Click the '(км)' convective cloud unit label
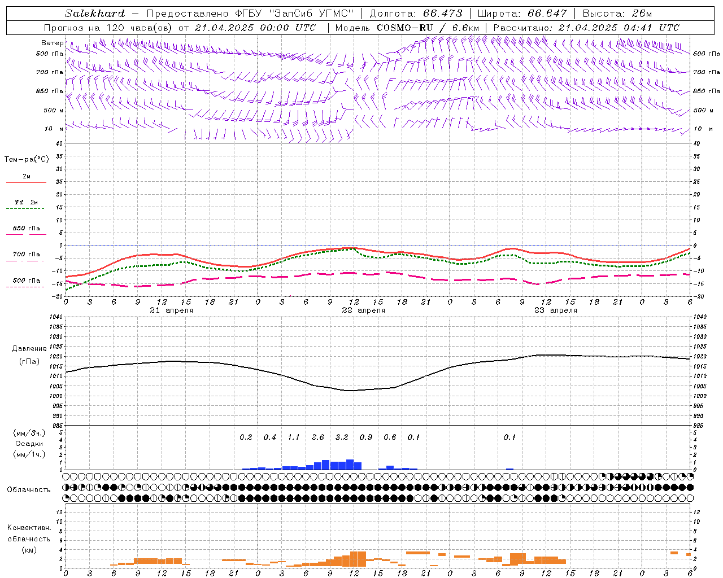 pos(29,550)
